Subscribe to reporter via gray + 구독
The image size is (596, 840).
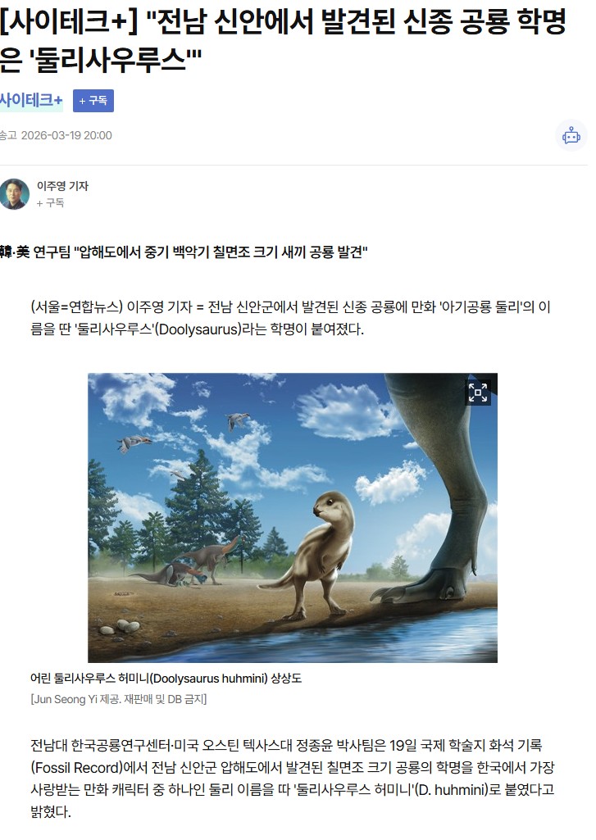coord(50,202)
